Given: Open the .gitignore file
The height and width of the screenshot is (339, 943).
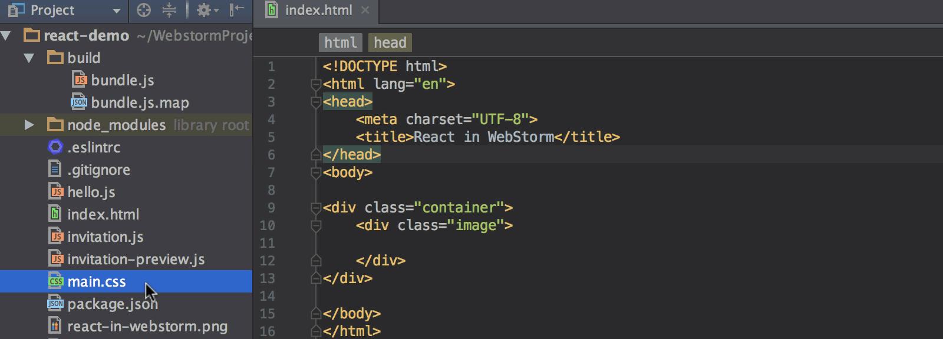Looking at the screenshot, I should tap(98, 170).
